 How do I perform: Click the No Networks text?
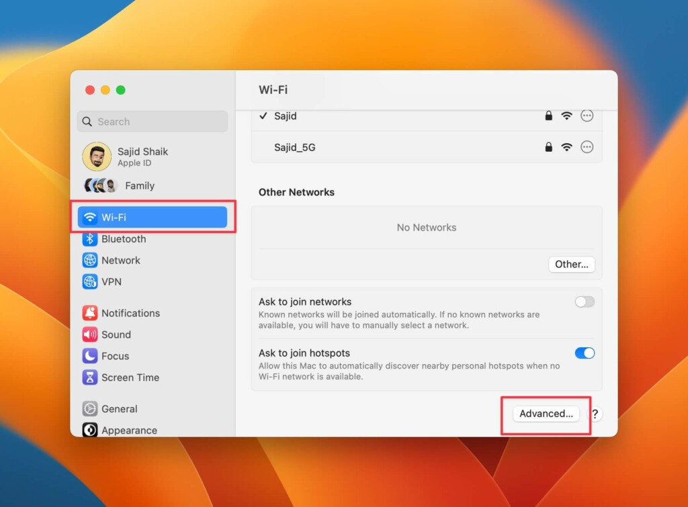(x=427, y=228)
